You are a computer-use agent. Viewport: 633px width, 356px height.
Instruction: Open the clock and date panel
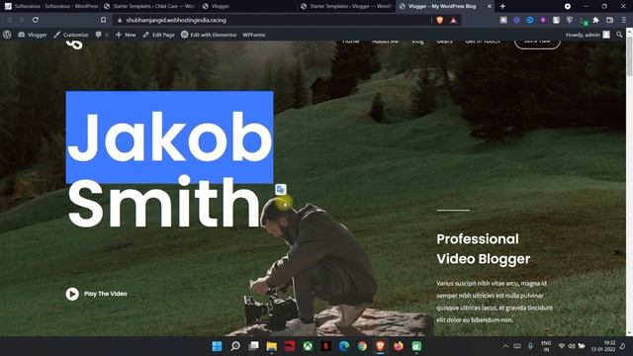coord(603,346)
